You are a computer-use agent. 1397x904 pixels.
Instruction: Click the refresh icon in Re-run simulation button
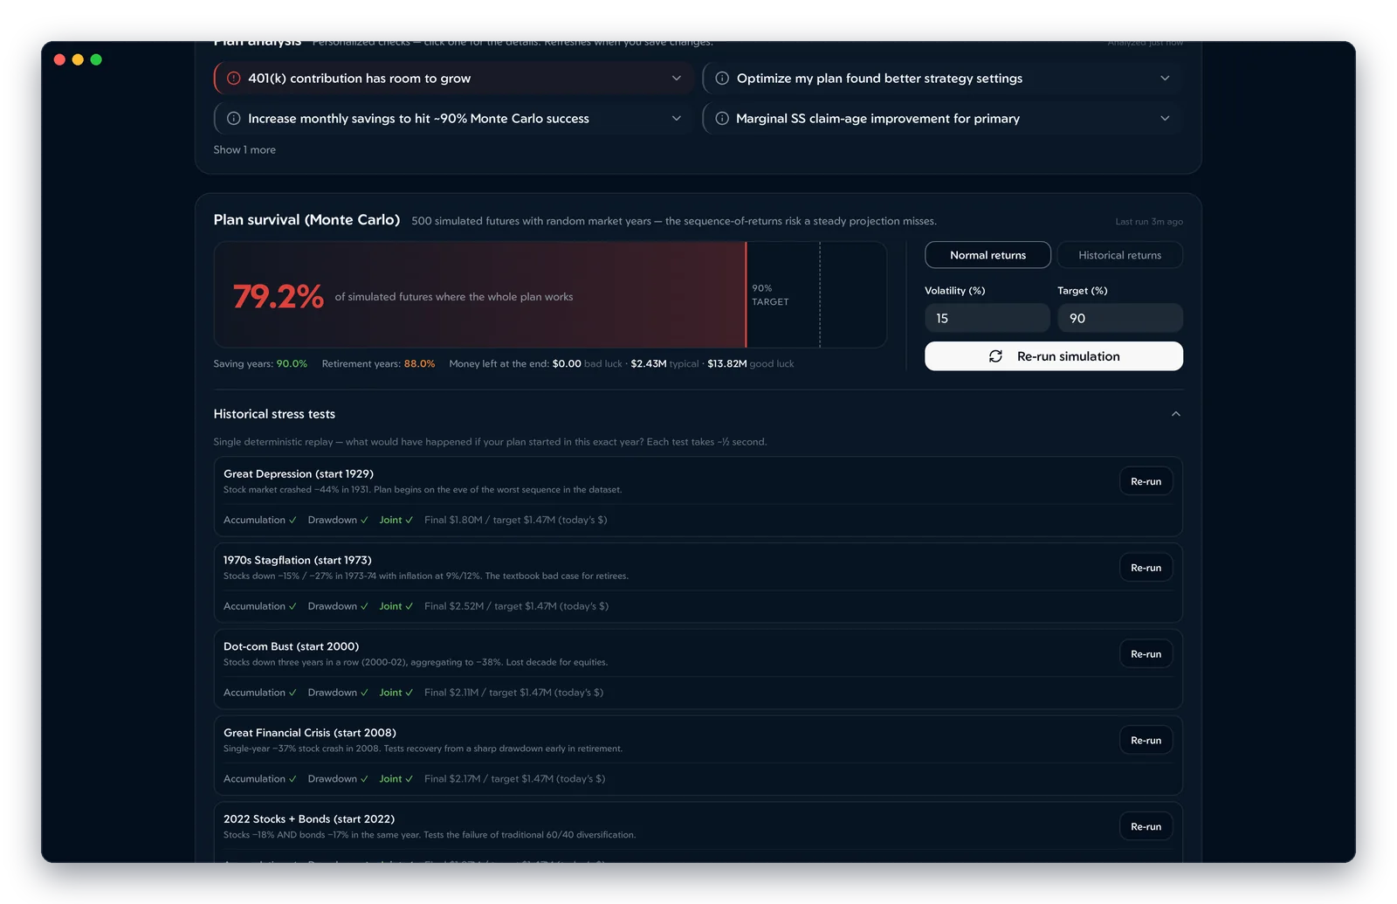(x=995, y=356)
